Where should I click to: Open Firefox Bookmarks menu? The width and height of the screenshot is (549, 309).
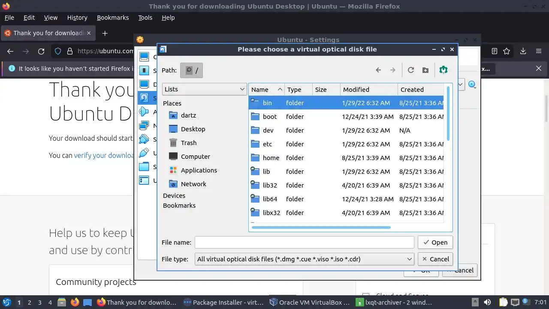pos(113,18)
